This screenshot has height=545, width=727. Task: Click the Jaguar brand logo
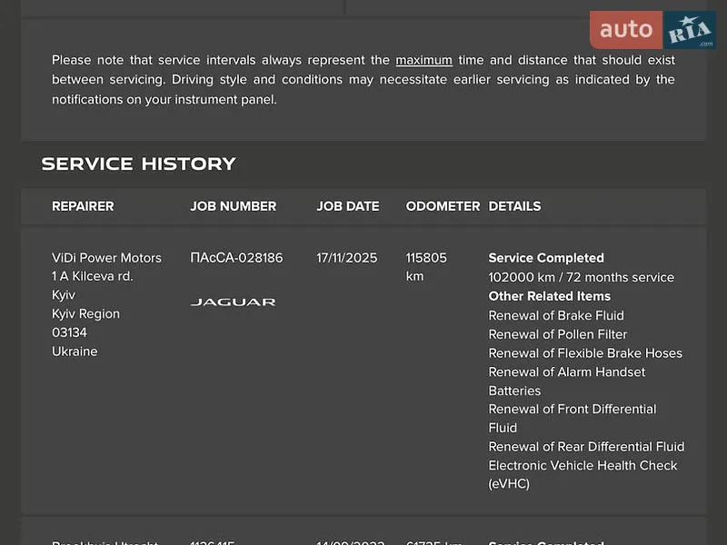coord(234,302)
